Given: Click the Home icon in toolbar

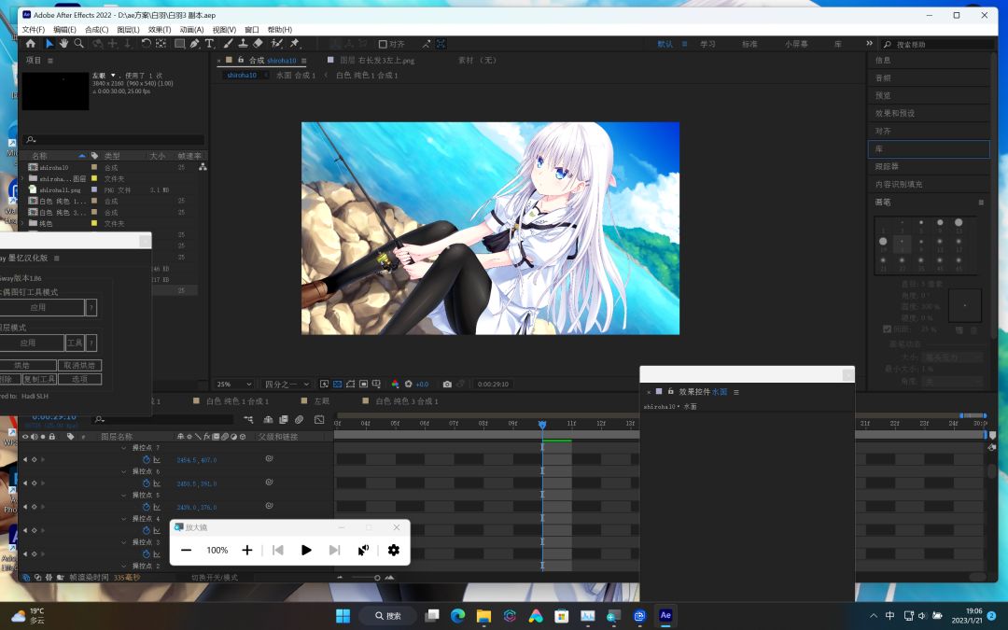Looking at the screenshot, I should (x=30, y=44).
